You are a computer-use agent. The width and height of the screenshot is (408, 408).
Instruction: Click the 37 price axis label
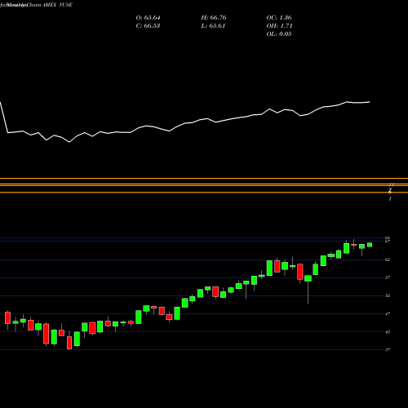[x=388, y=350]
